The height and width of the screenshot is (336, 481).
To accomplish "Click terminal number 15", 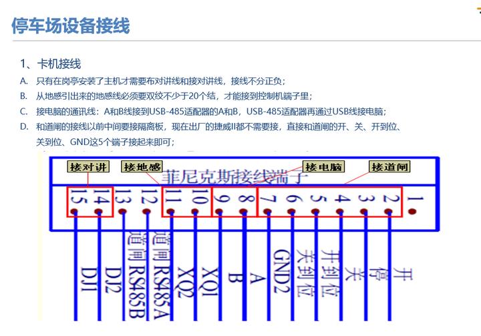I will click(x=77, y=196).
